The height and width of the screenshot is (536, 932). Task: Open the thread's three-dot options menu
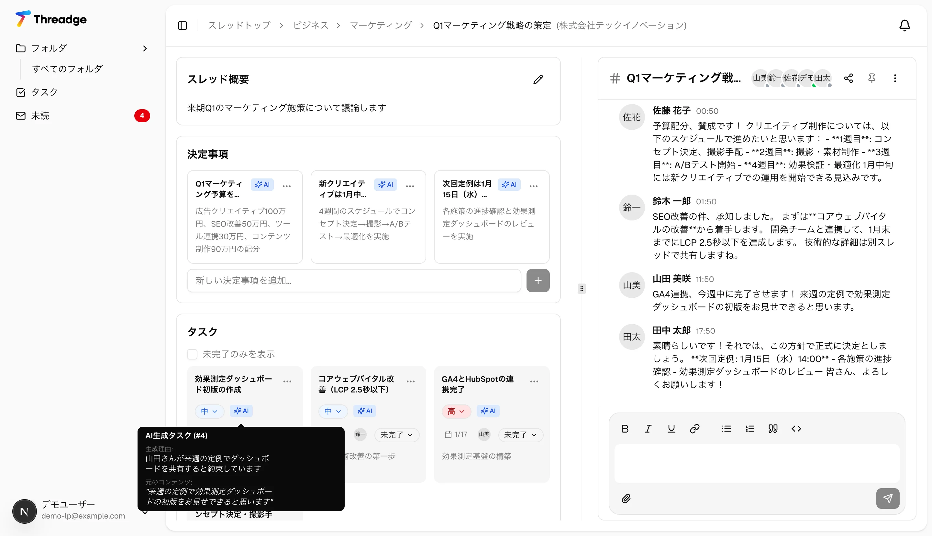pyautogui.click(x=895, y=78)
